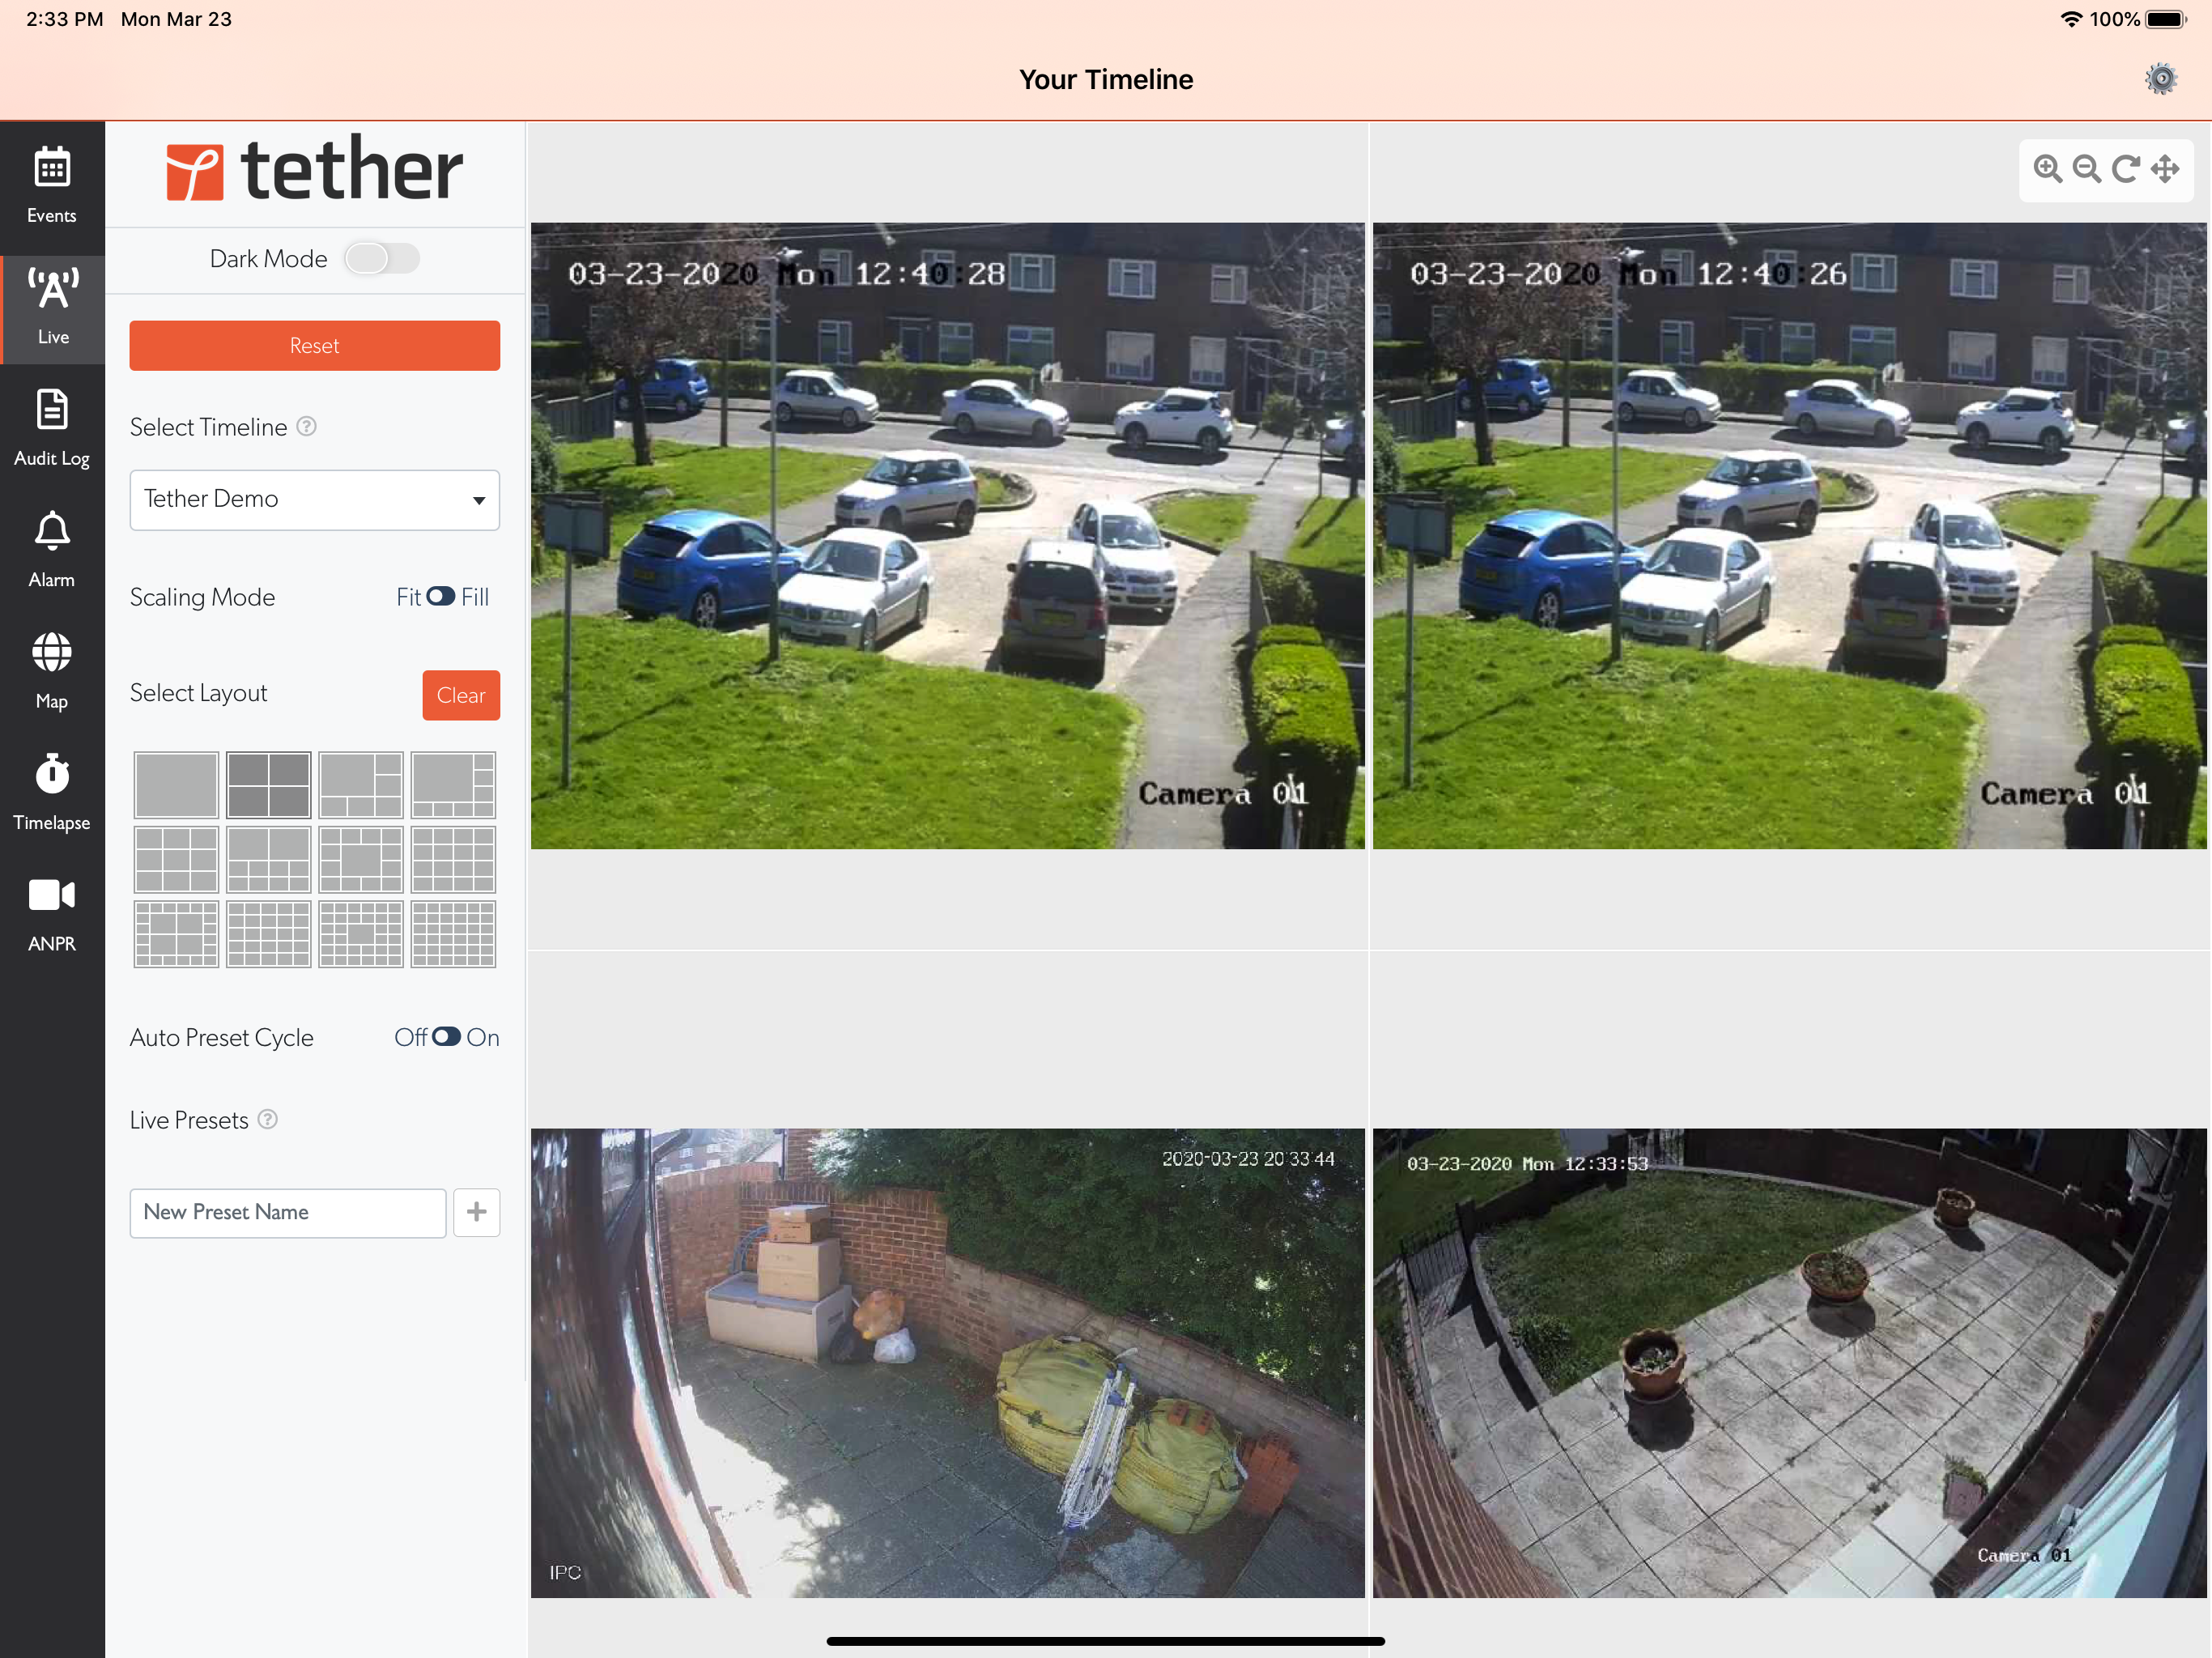Select camera feed timestamped 12:40:26
The width and height of the screenshot is (2212, 1658).
click(1789, 536)
